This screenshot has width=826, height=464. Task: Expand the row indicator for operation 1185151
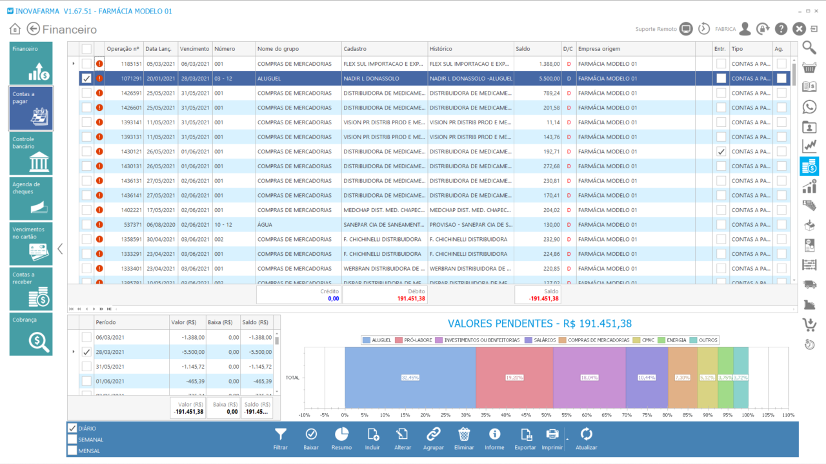(x=73, y=63)
